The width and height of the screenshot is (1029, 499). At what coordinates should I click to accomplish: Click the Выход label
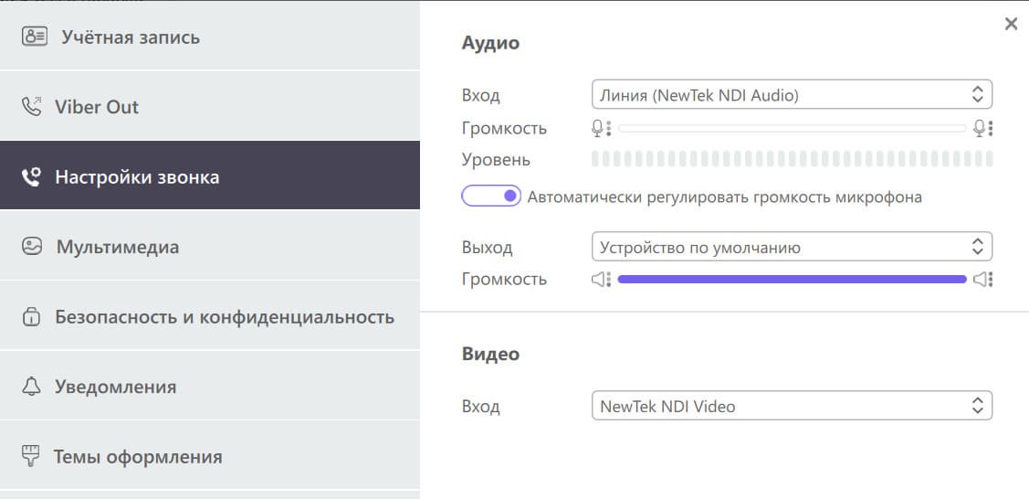pyautogui.click(x=487, y=248)
